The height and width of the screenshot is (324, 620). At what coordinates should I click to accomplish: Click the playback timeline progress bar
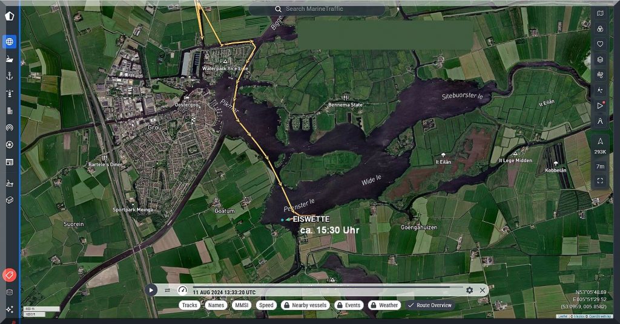[x=327, y=287]
